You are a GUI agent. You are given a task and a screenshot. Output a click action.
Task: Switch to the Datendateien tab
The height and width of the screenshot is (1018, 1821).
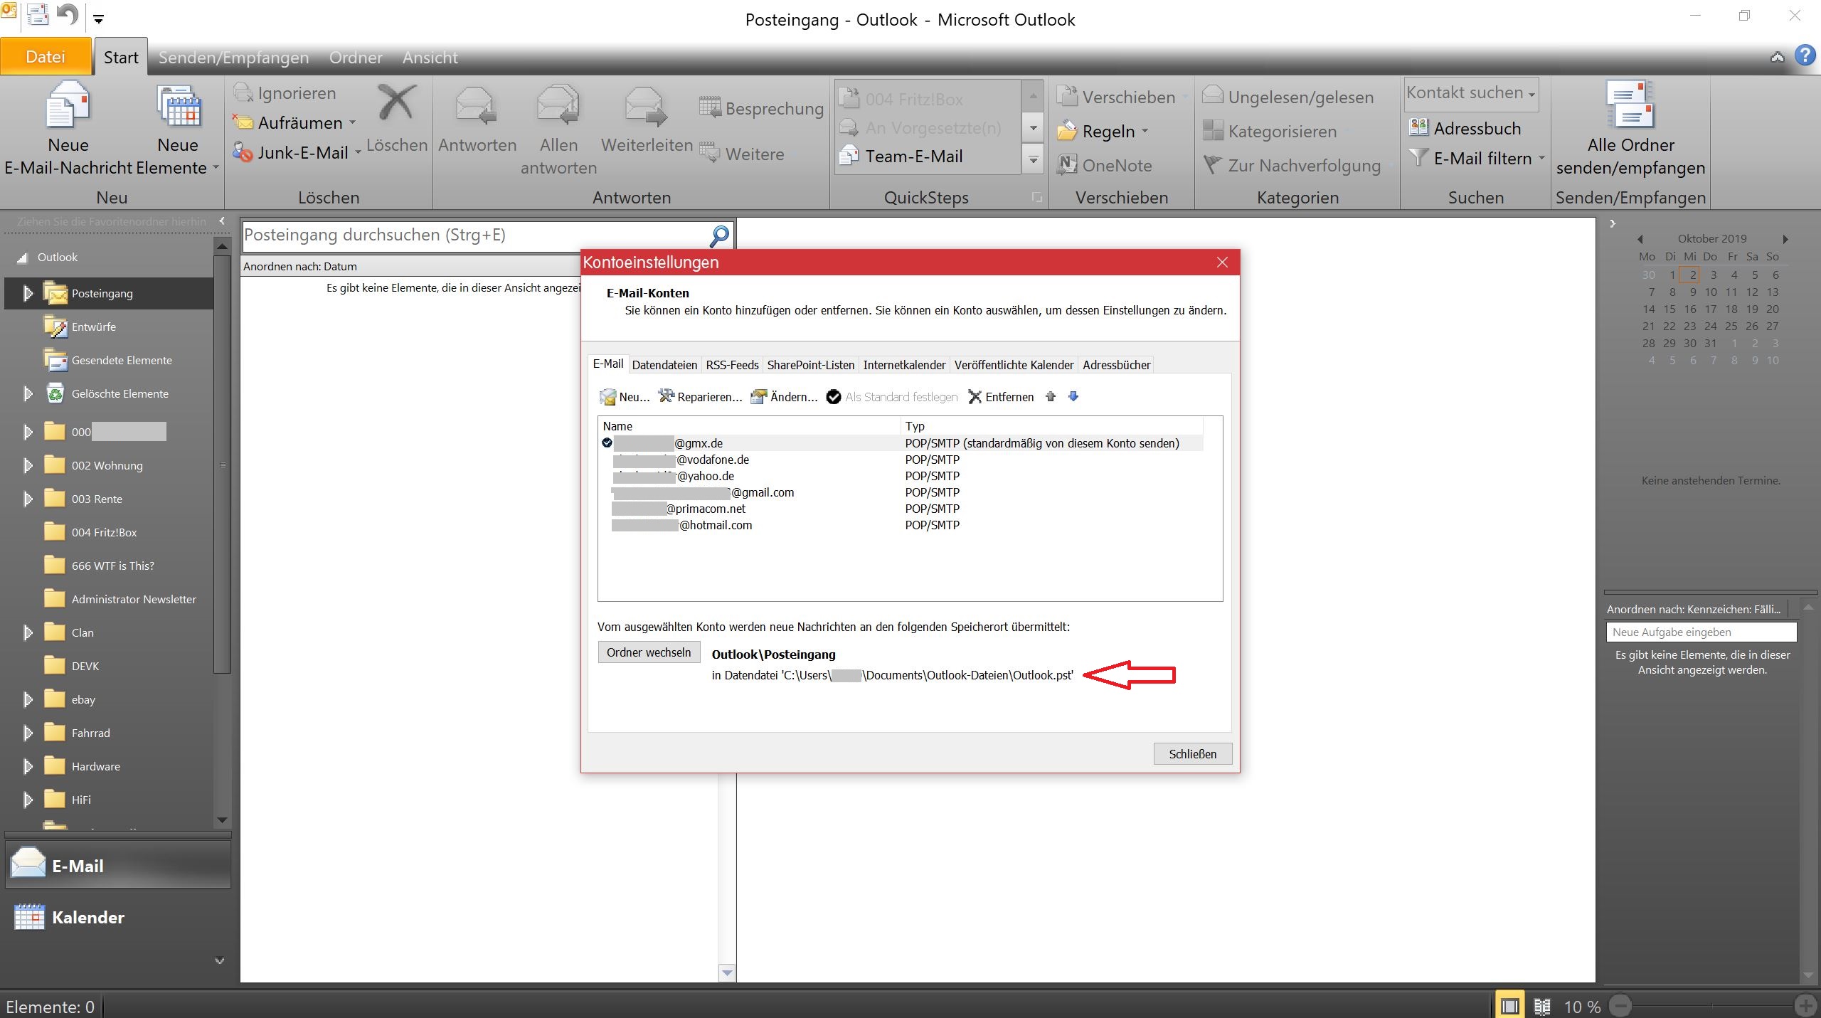(664, 365)
